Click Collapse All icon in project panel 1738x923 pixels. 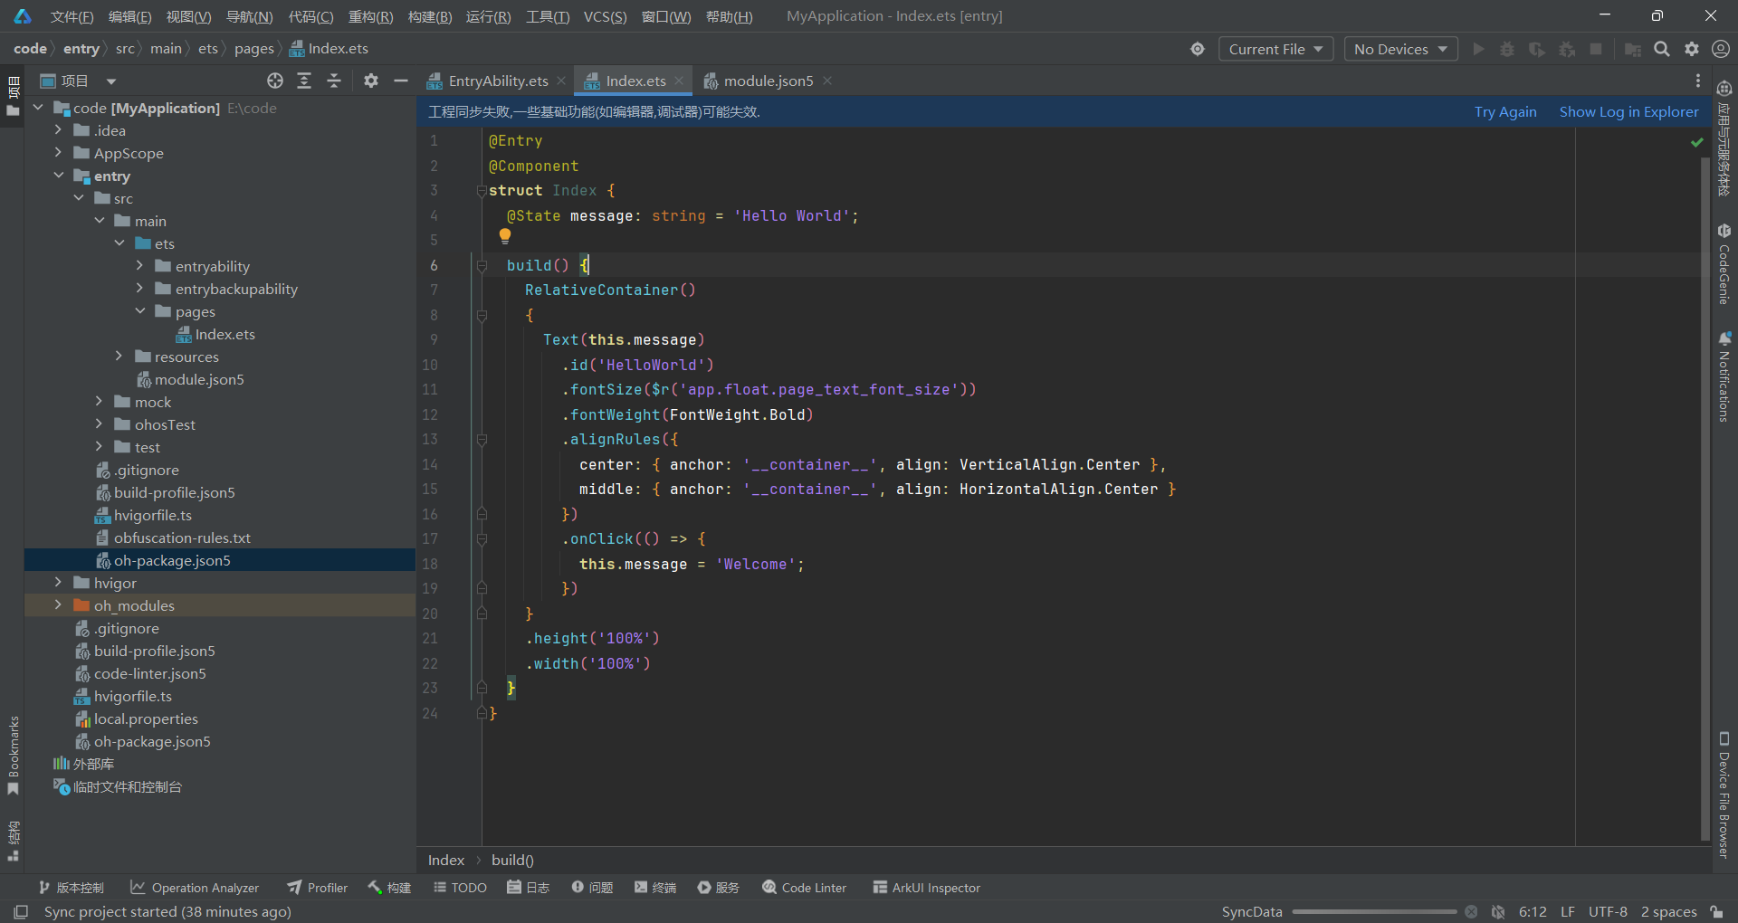[334, 81]
